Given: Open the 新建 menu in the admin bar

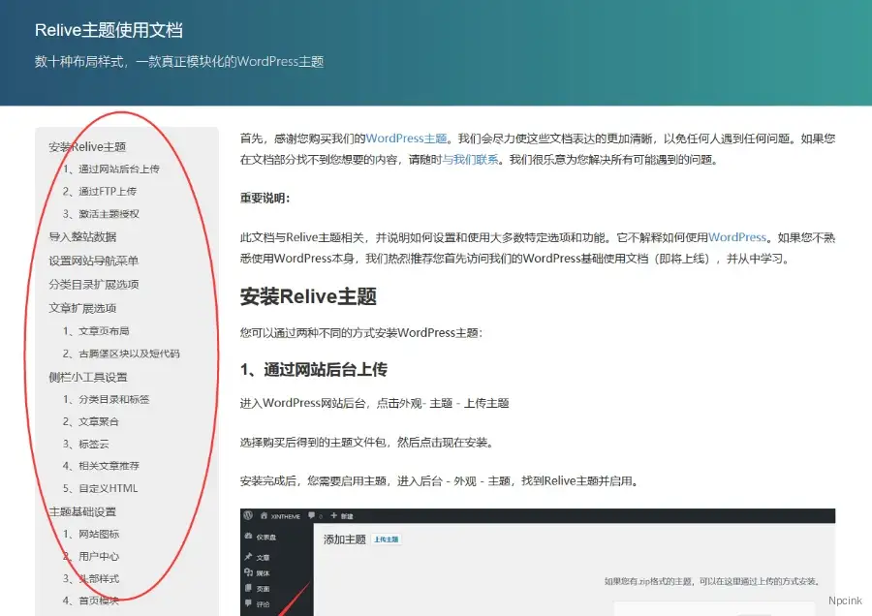Looking at the screenshot, I should (346, 516).
